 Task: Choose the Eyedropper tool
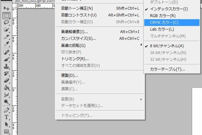[6, 44]
